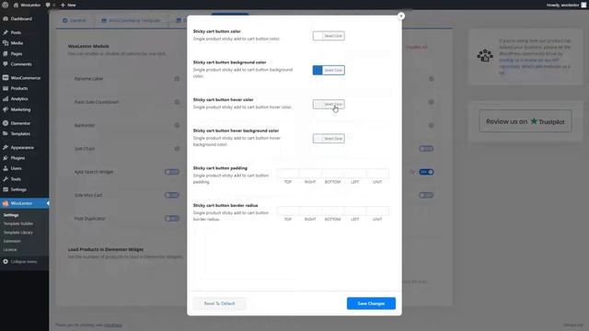Open the comments bubble in the admin bar

pyautogui.click(x=48, y=5)
